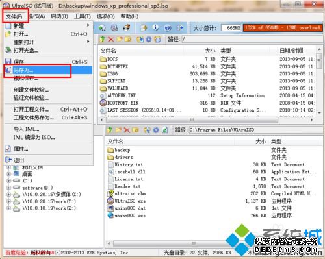Click gear settings icon in local pane
The image size is (325, 259).
[156, 130]
